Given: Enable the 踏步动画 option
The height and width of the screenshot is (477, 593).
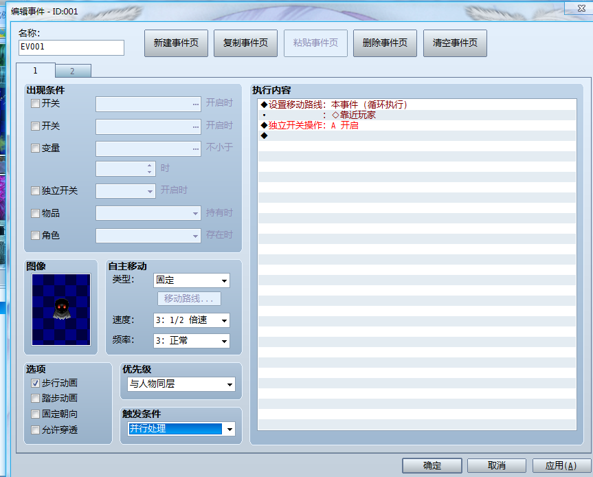Looking at the screenshot, I should 35,399.
